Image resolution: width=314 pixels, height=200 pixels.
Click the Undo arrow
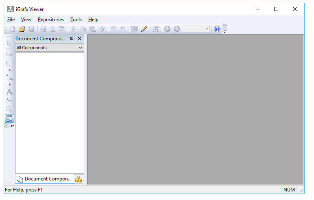(113, 29)
